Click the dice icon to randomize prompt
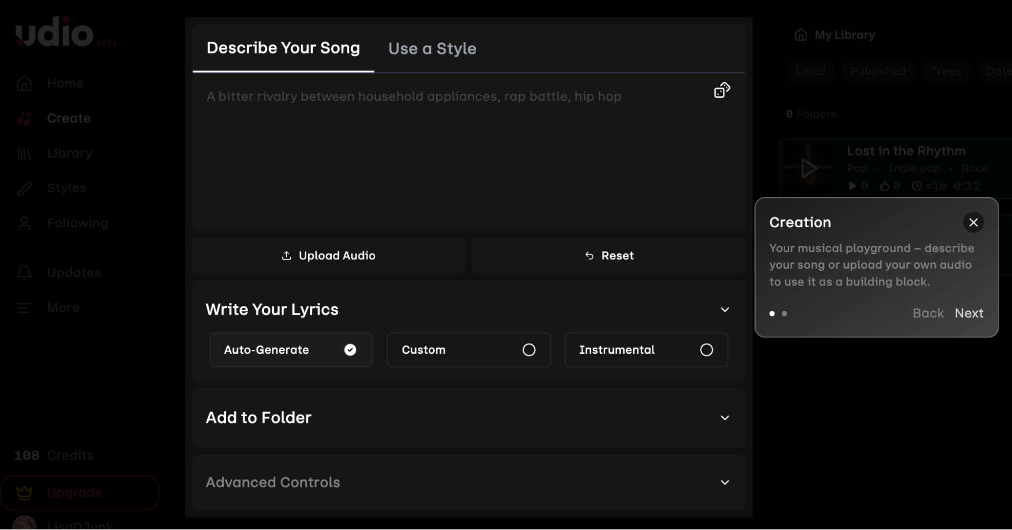1012x530 pixels. [721, 90]
